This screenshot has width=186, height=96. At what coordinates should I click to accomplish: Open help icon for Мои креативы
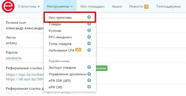click(89, 17)
